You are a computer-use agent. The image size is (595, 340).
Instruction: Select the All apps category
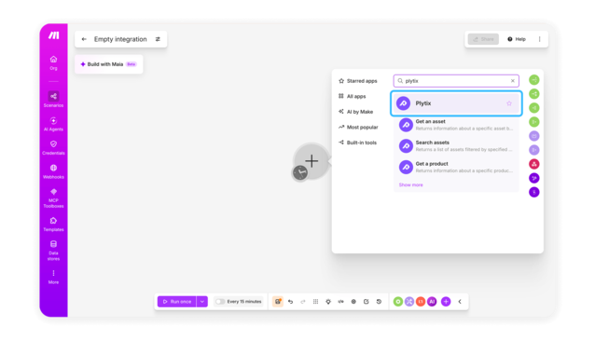tap(353, 96)
